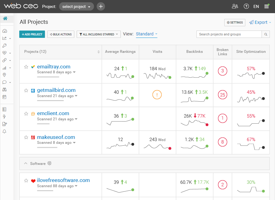Screen dimensions: 275x200
Task: Star the emailtray.com project
Action: [26, 67]
